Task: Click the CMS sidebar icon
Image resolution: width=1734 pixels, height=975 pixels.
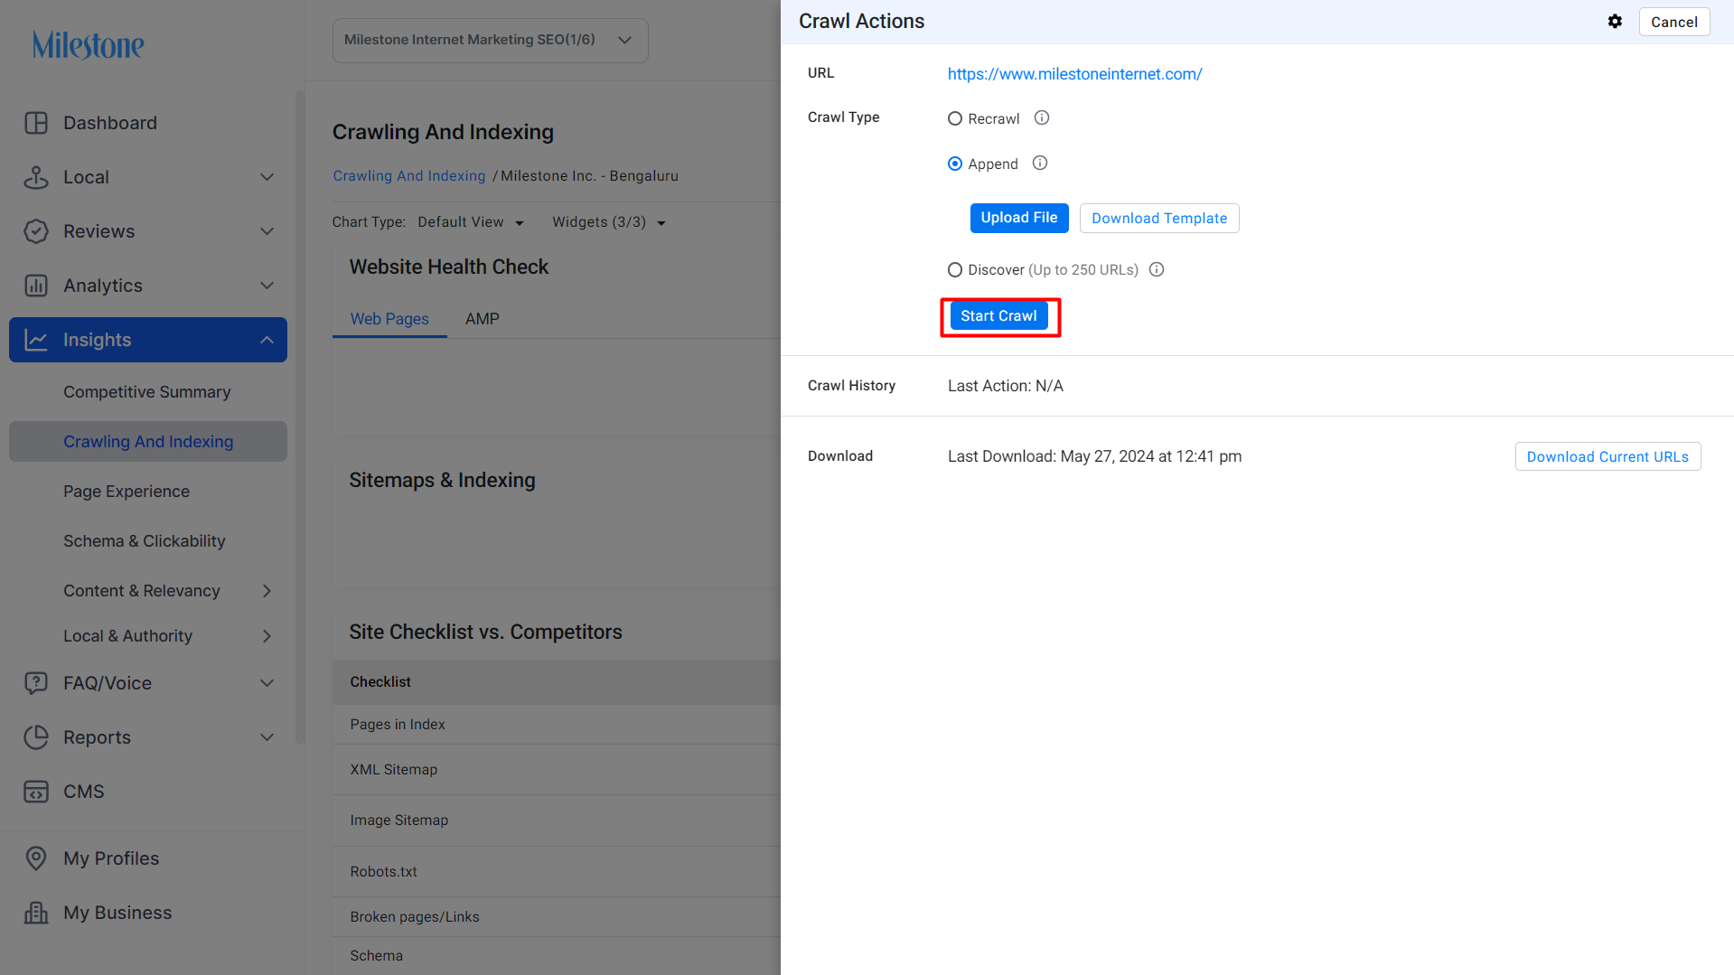Action: [x=36, y=792]
